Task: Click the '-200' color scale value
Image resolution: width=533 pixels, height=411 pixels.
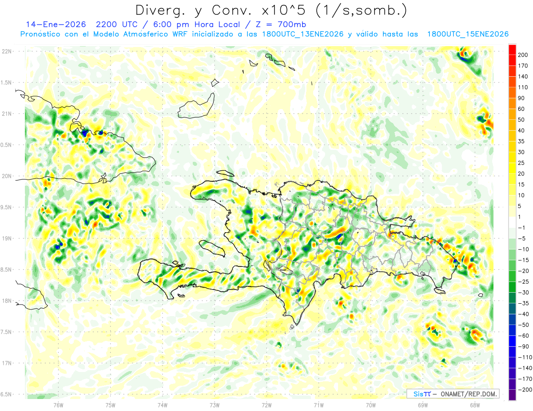Action: 525,390
